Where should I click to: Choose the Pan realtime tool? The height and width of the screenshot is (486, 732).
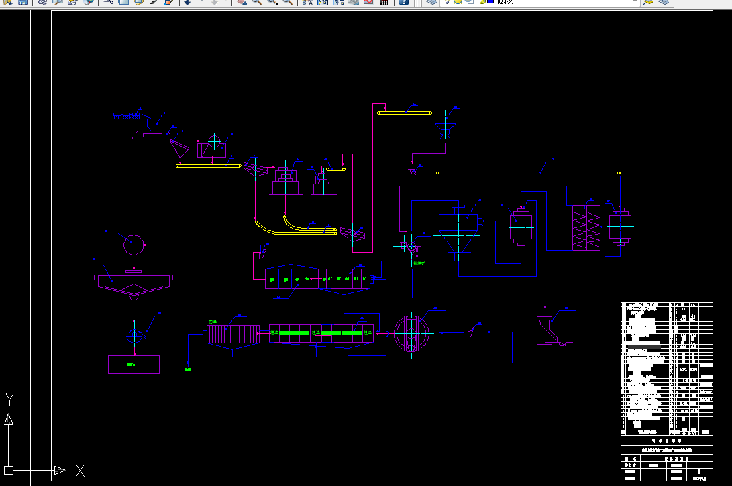pos(242,2)
